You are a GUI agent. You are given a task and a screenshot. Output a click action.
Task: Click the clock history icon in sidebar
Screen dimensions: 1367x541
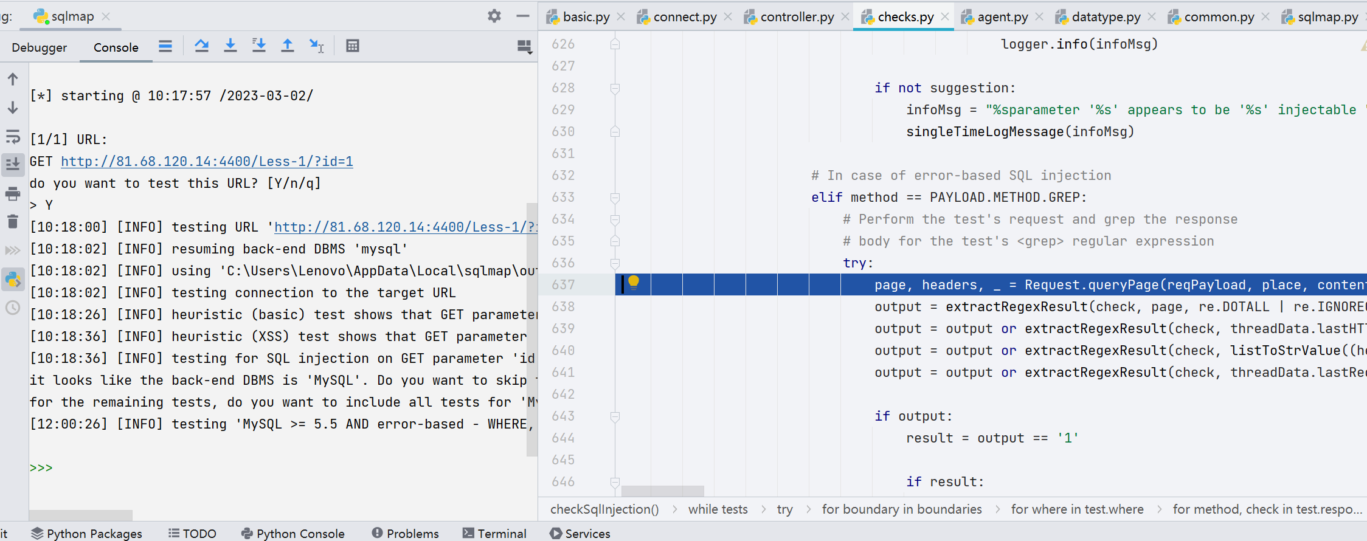(x=13, y=308)
